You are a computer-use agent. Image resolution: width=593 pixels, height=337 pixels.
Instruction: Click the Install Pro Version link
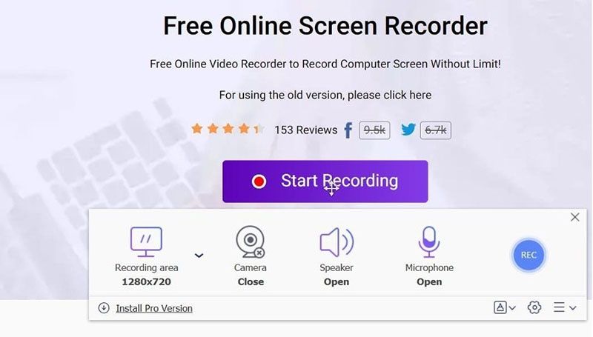point(154,308)
